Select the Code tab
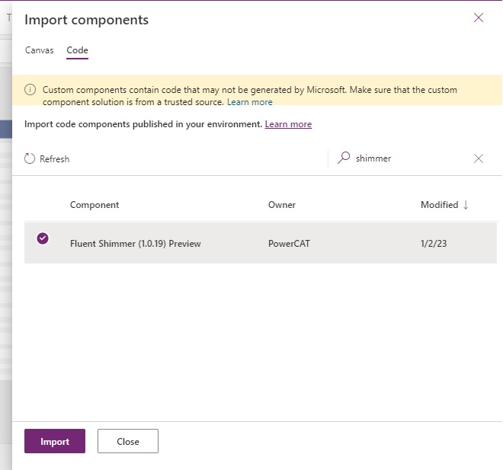 pyautogui.click(x=77, y=50)
